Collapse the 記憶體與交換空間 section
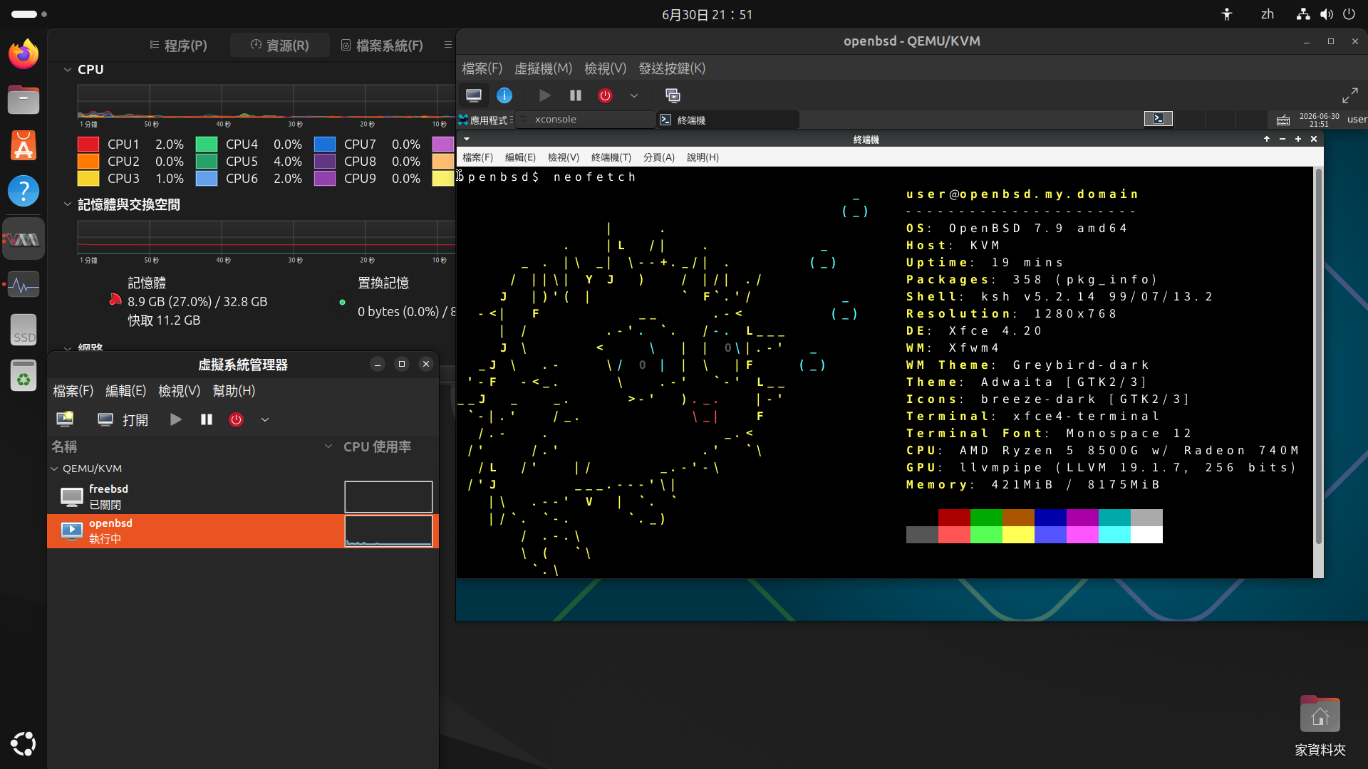 click(x=68, y=205)
